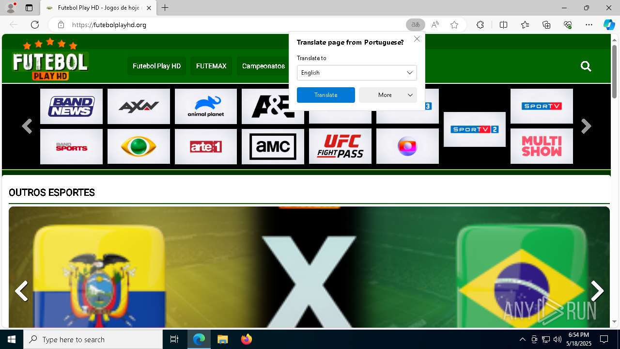Click the translate icon in address bar
This screenshot has width=620, height=349.
pos(416,25)
